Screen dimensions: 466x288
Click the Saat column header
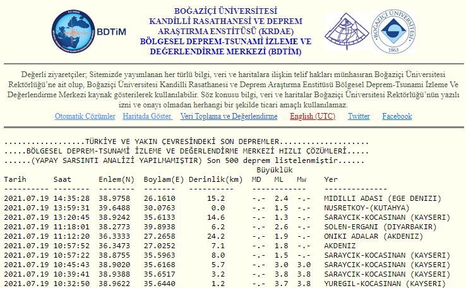click(63, 179)
